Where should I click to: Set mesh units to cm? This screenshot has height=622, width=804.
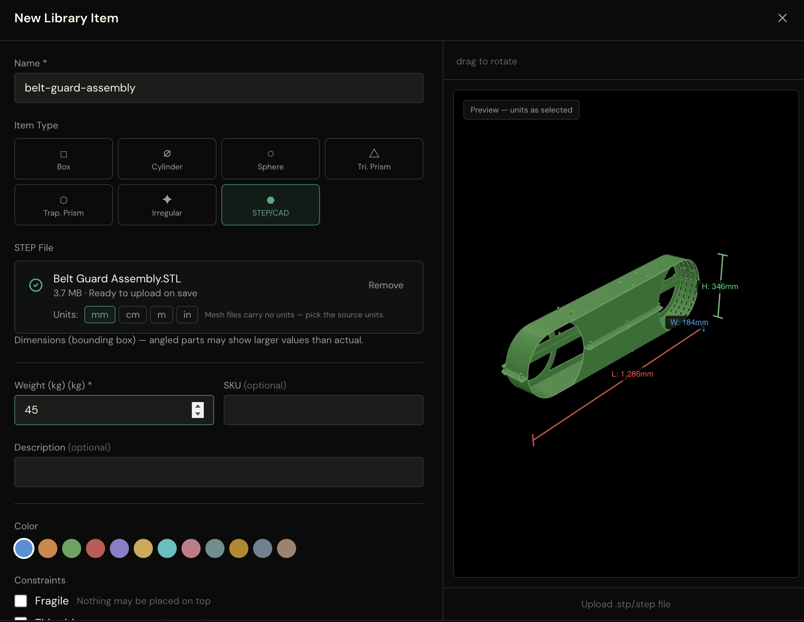(133, 315)
